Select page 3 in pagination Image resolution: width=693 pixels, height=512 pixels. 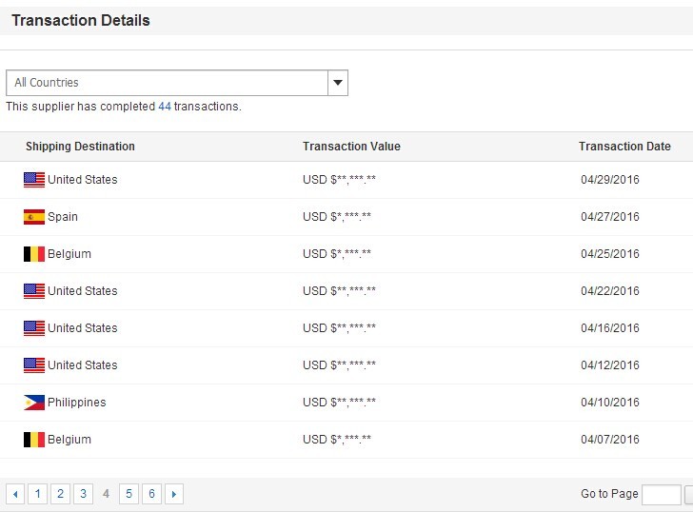pyautogui.click(x=83, y=494)
